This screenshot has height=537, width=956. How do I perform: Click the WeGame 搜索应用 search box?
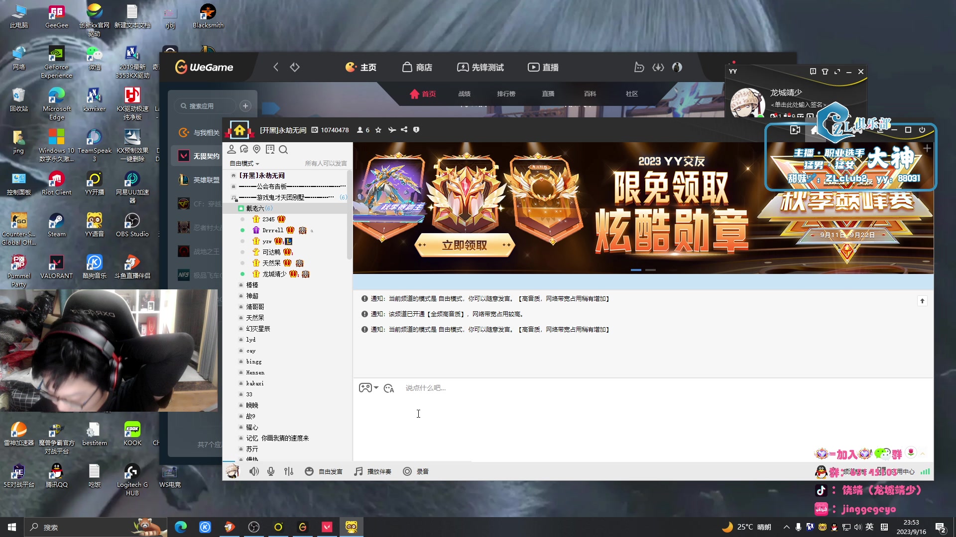205,106
